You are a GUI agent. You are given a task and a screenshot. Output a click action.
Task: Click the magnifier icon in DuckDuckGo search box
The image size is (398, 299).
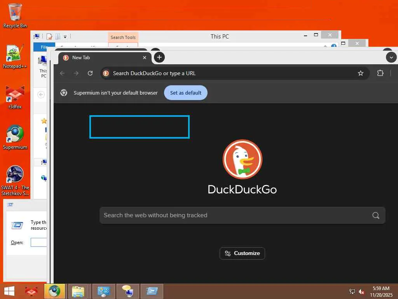click(376, 216)
